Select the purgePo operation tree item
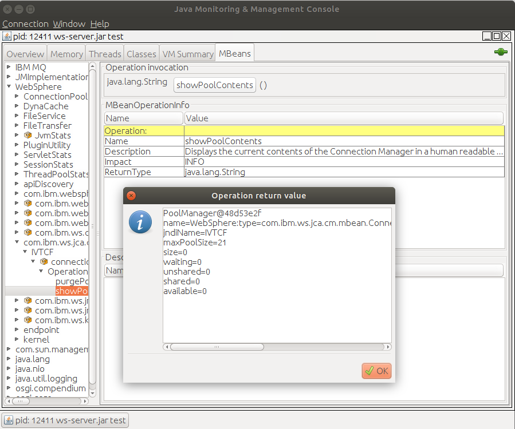This screenshot has height=429, width=515. (x=72, y=281)
